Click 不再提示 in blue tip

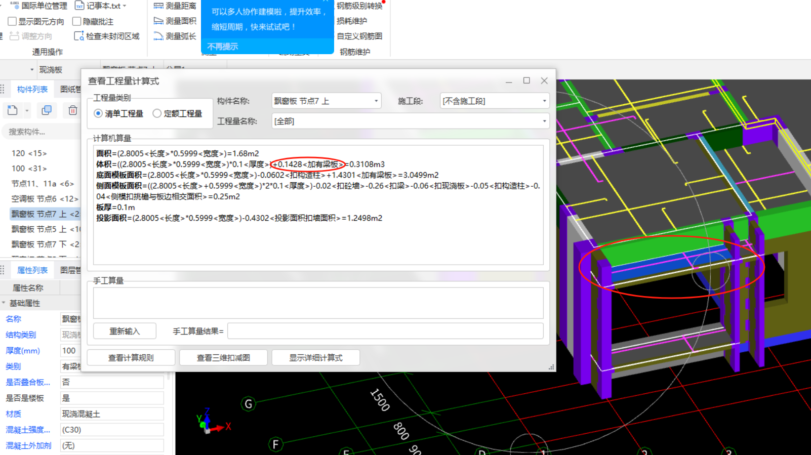click(x=222, y=47)
